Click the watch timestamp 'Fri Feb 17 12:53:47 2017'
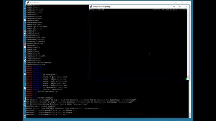This screenshot has width=216, height=121. [174, 10]
